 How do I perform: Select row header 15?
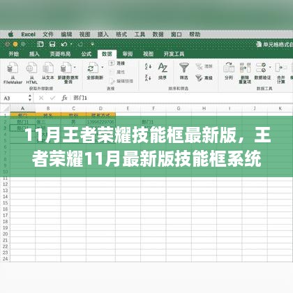[x=5, y=203]
